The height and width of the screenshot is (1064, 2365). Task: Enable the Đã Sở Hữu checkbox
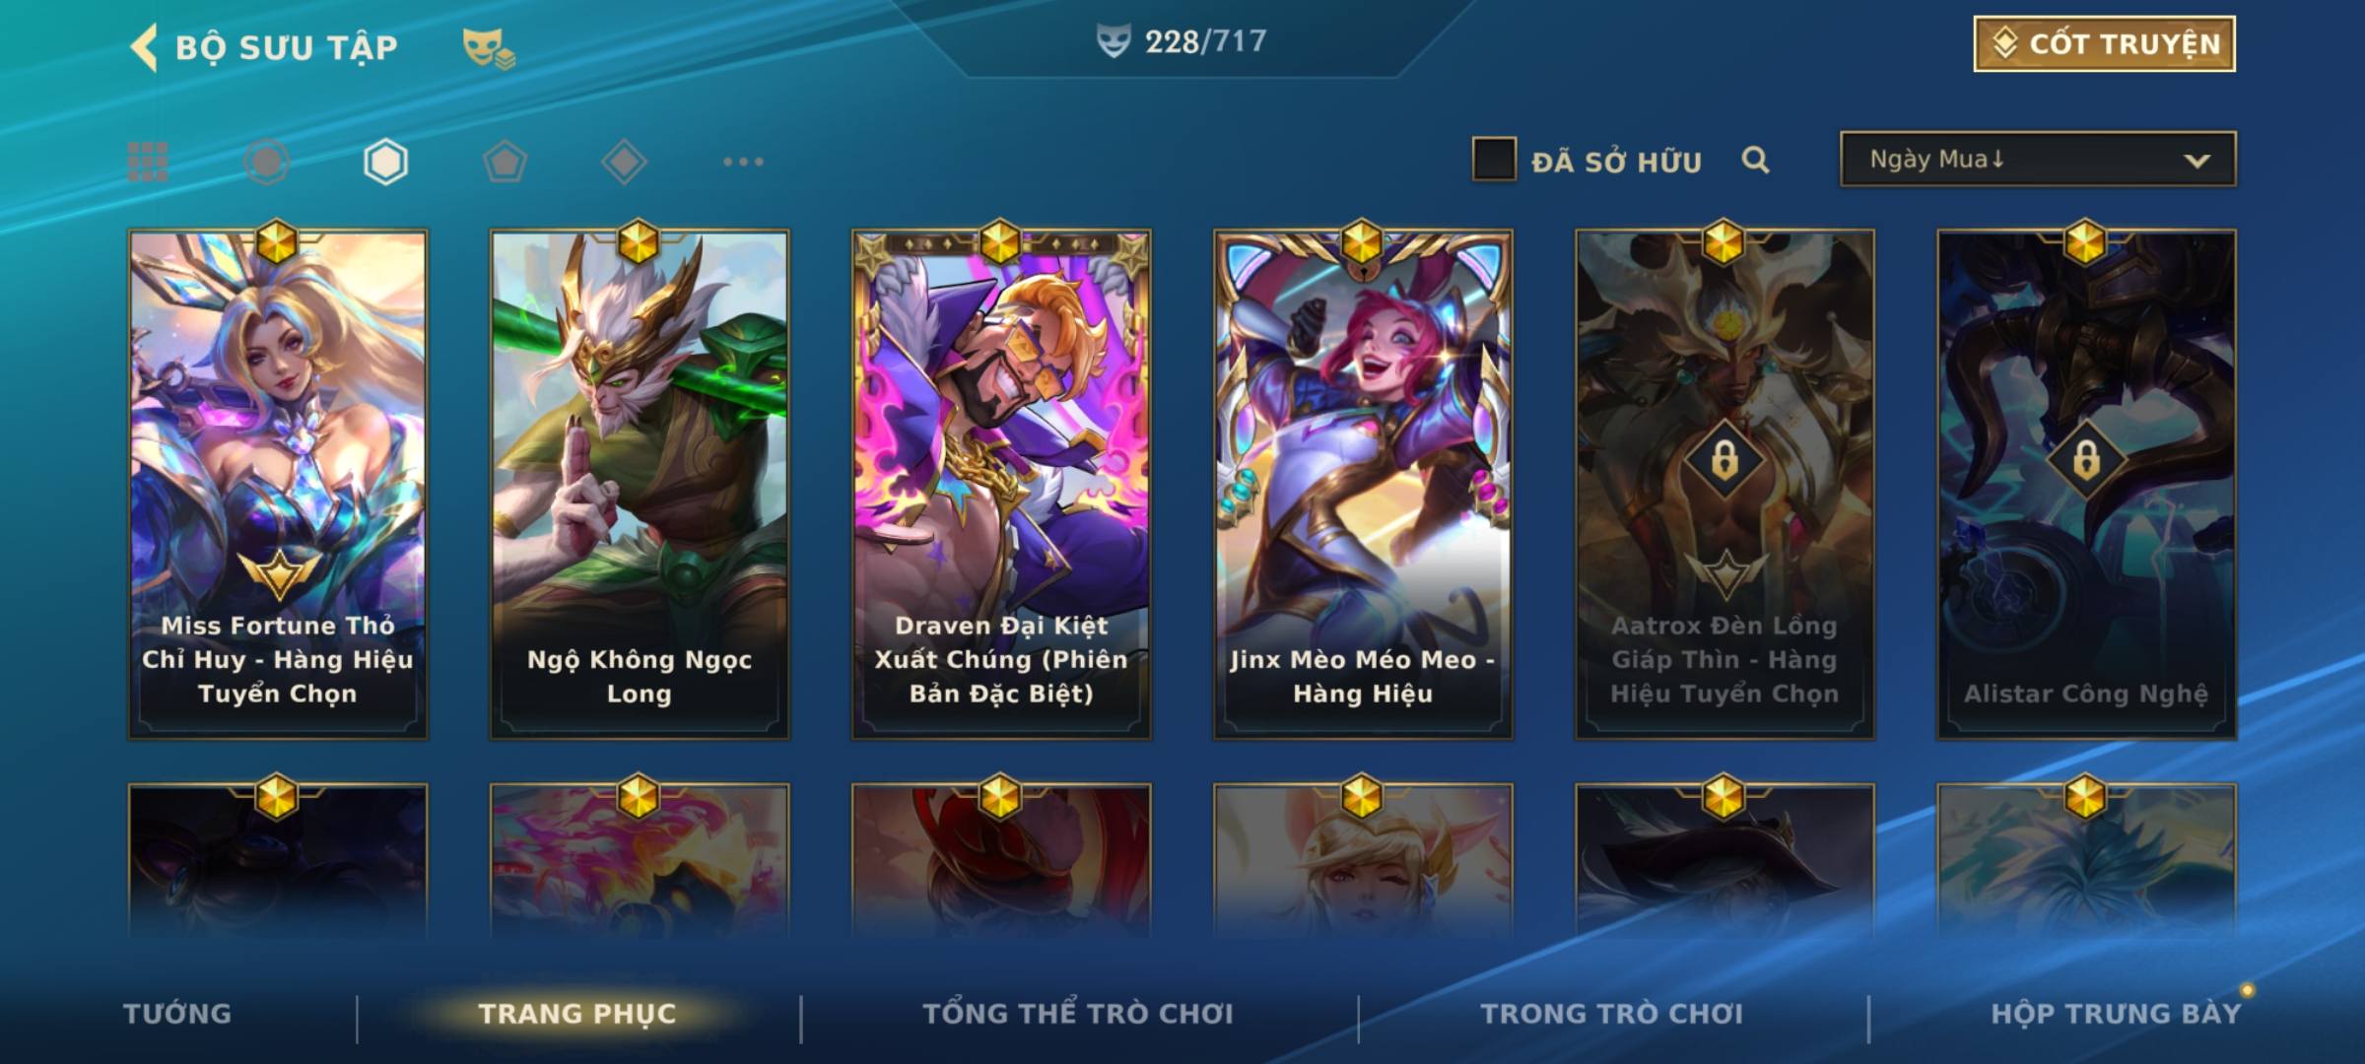pos(1494,160)
